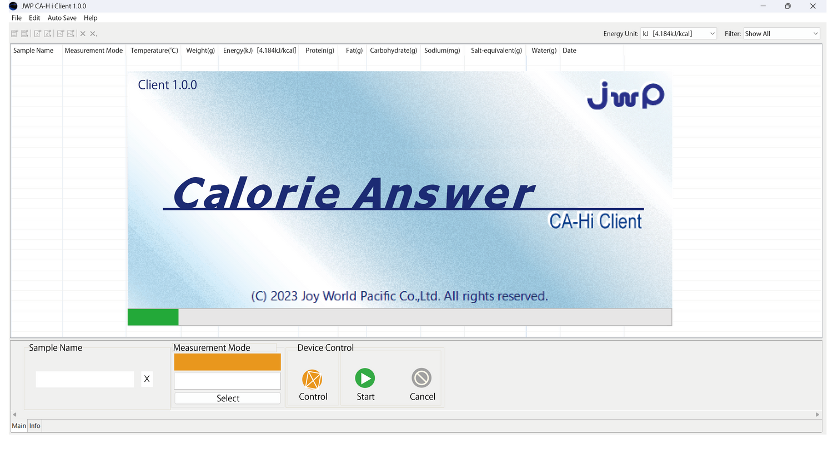Click the horizontal scrollbar right arrow
Screen dimensions: 833x464
click(817, 415)
